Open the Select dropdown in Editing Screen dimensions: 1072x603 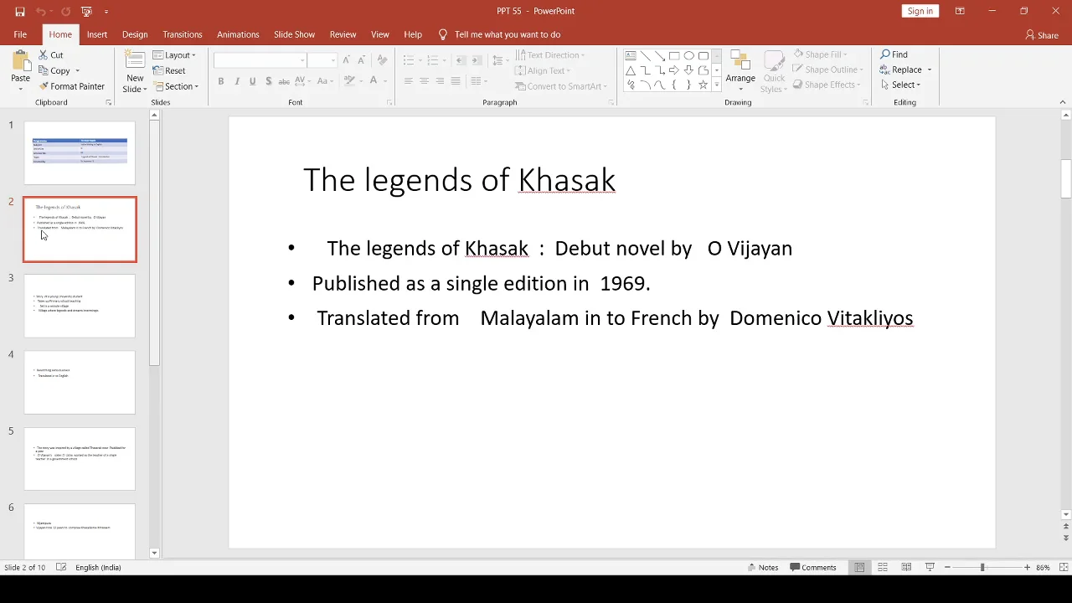(900, 85)
